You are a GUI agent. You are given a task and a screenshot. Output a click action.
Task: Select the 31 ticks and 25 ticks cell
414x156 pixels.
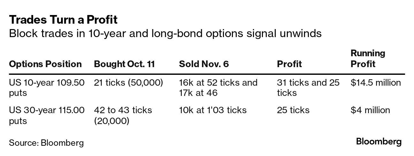point(308,88)
